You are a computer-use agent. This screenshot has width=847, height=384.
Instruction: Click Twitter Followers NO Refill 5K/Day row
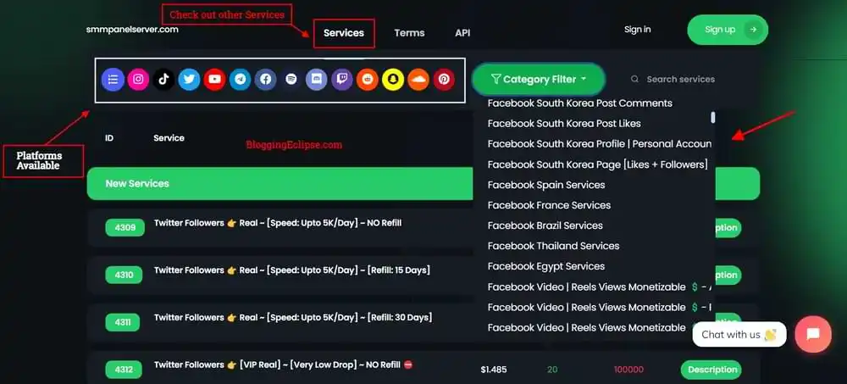(x=278, y=223)
